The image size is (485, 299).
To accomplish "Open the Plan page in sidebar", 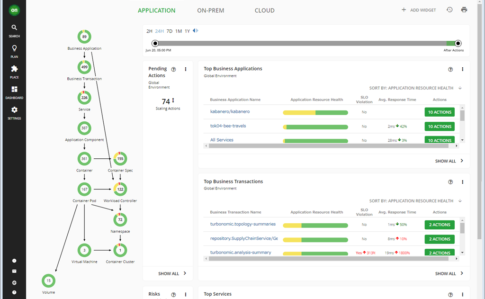I will point(14,51).
